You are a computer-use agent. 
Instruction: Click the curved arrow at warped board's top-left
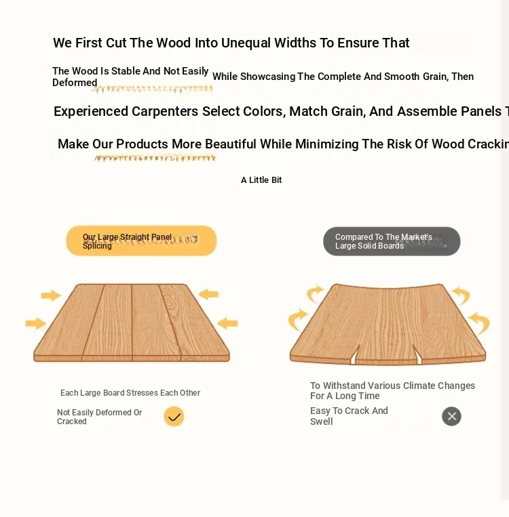(x=316, y=293)
